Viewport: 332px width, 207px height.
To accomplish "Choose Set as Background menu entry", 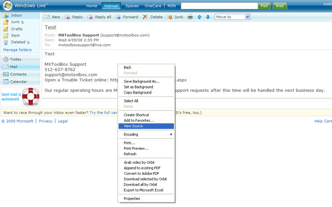I will click(x=138, y=87).
